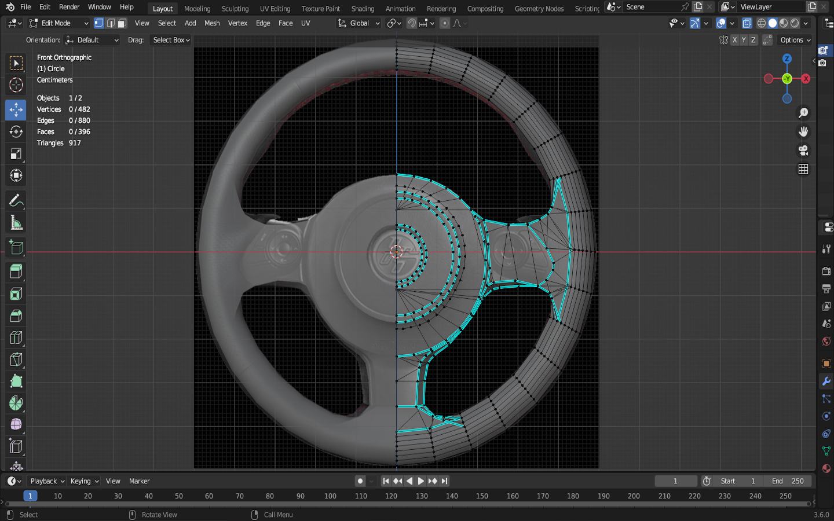This screenshot has width=834, height=521.
Task: Start timeline playback
Action: click(x=421, y=481)
